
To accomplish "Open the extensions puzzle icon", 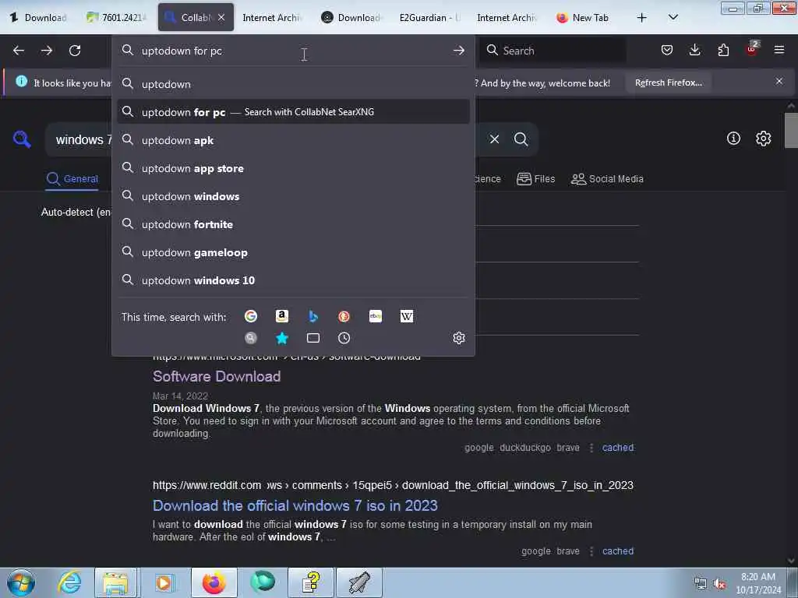I will (x=723, y=50).
